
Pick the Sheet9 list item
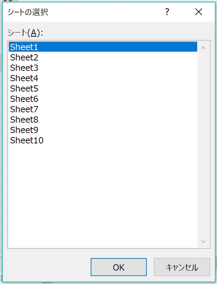point(24,130)
